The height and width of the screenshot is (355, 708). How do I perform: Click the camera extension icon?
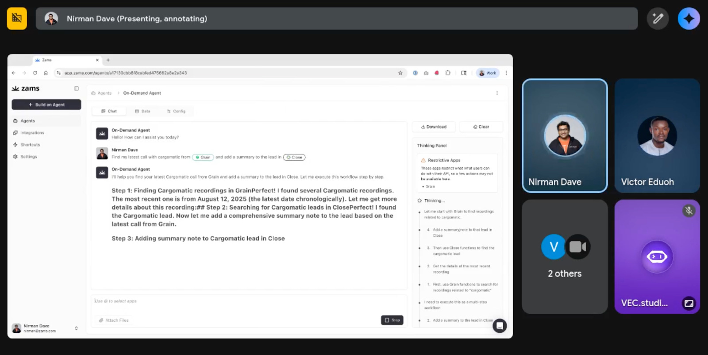coord(426,73)
